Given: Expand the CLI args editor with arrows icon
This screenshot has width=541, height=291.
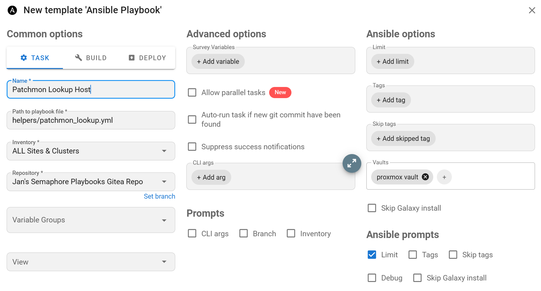Looking at the screenshot, I should tap(352, 163).
